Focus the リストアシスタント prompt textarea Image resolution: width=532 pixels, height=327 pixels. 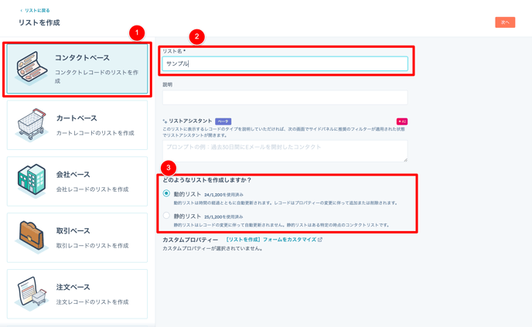coord(285,151)
